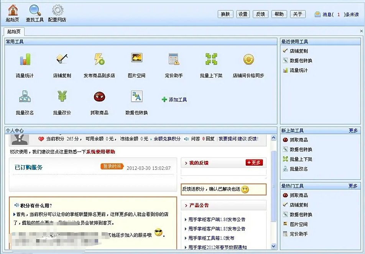The image size is (365, 254).
Task: Open the 甩手掌柜2012年春节放假通知 announcement
Action: 217,247
